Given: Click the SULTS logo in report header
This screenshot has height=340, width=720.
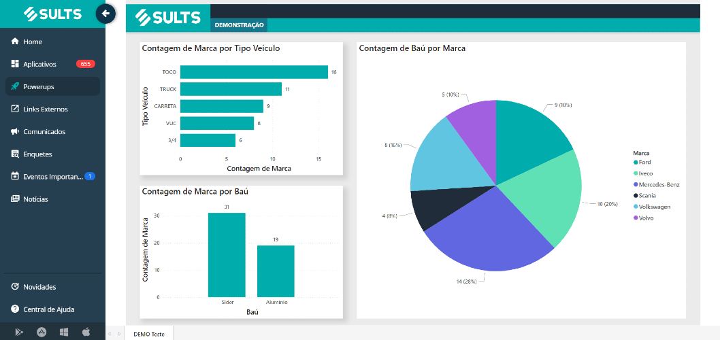Looking at the screenshot, I should tap(168, 18).
